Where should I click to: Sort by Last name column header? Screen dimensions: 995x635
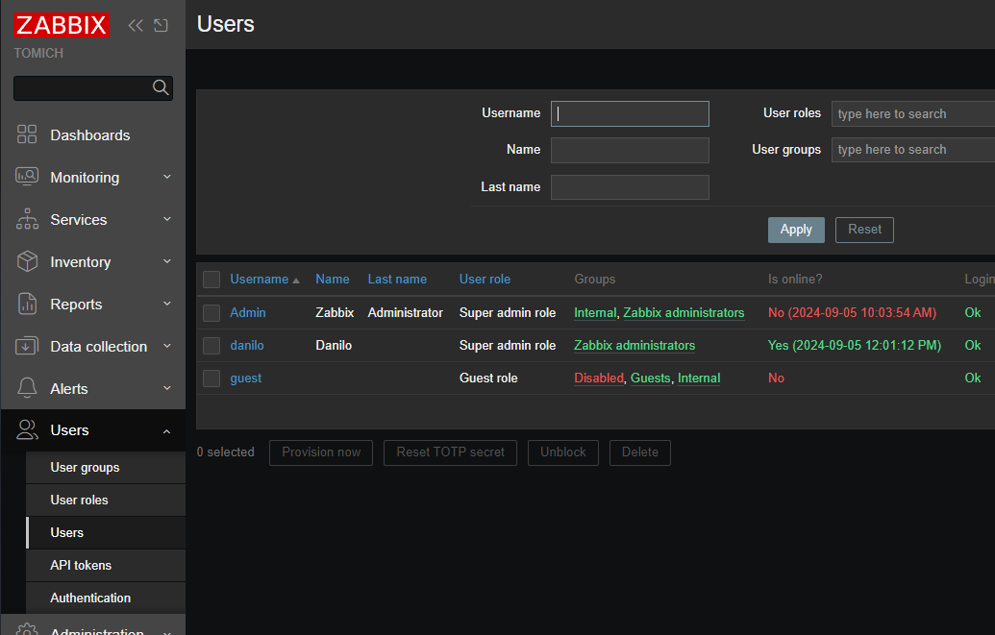(x=397, y=280)
